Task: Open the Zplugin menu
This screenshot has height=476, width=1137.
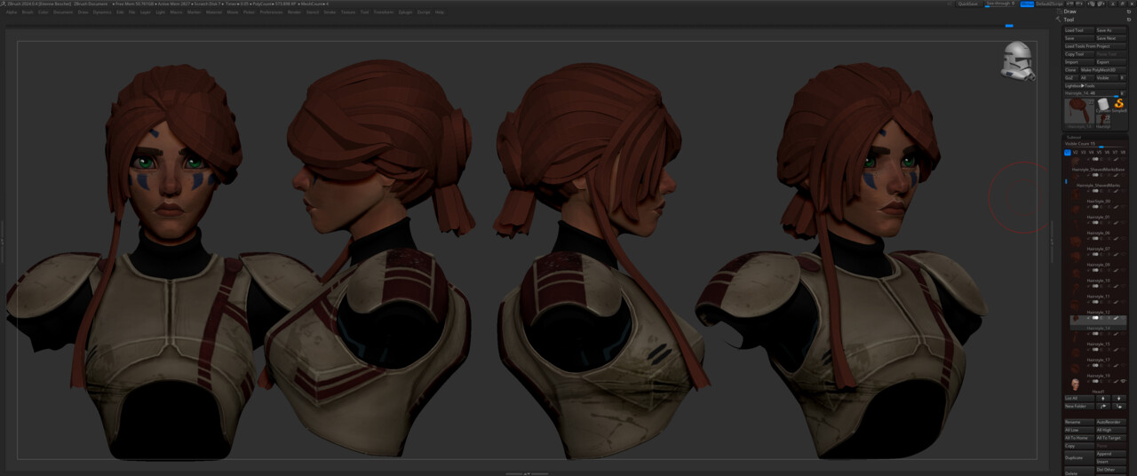Action: [x=405, y=12]
